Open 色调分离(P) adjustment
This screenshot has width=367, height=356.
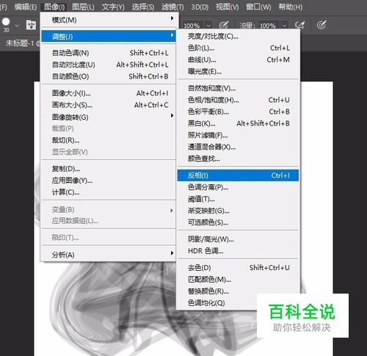[238, 187]
